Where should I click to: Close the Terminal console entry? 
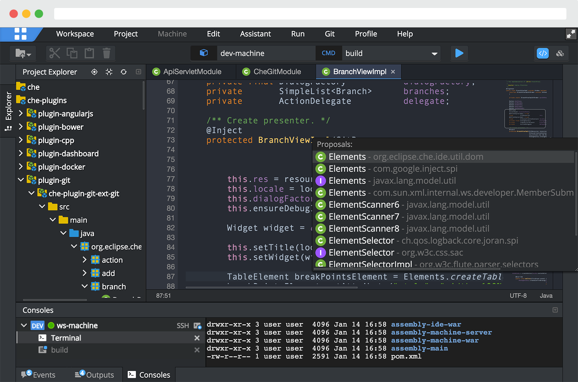point(197,338)
